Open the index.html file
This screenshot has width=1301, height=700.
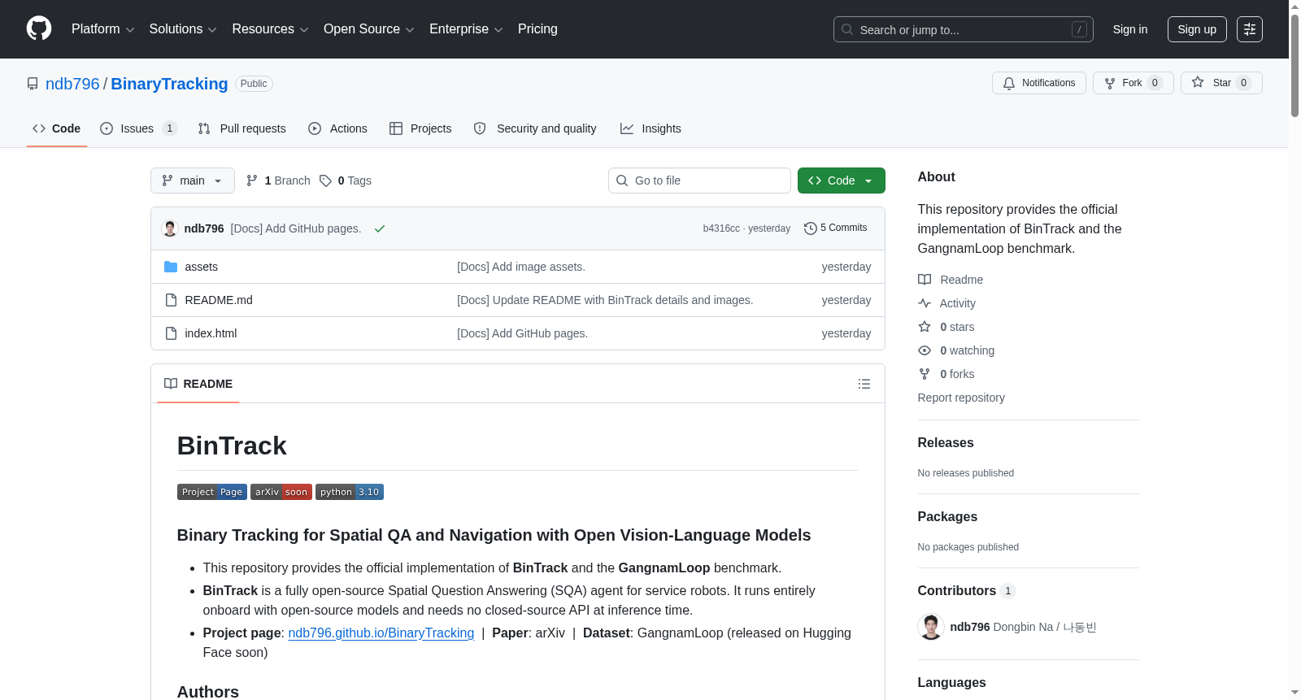tap(211, 333)
